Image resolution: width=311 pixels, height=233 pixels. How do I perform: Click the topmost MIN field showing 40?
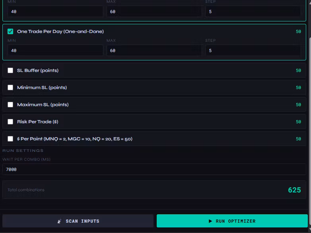coord(55,12)
